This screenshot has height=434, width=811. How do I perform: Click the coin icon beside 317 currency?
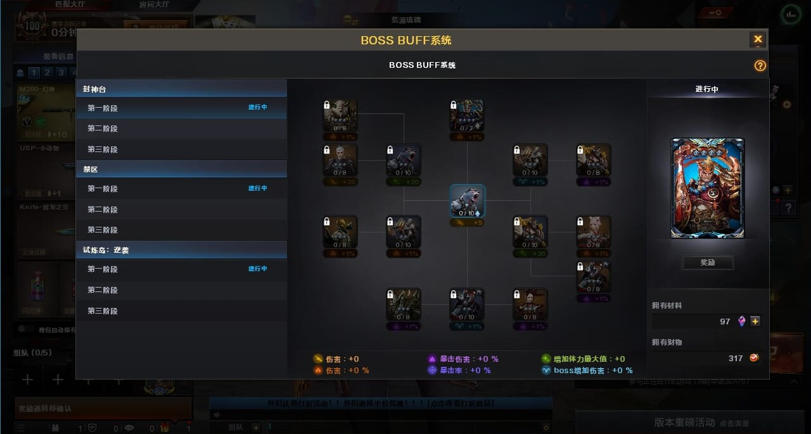[755, 358]
